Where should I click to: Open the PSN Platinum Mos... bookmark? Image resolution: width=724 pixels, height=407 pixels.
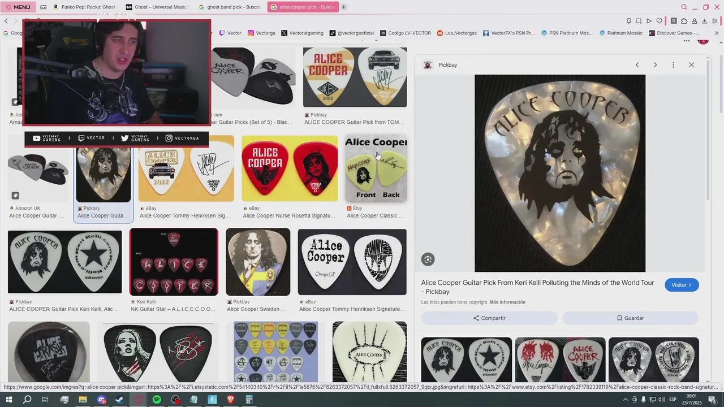pyautogui.click(x=567, y=33)
